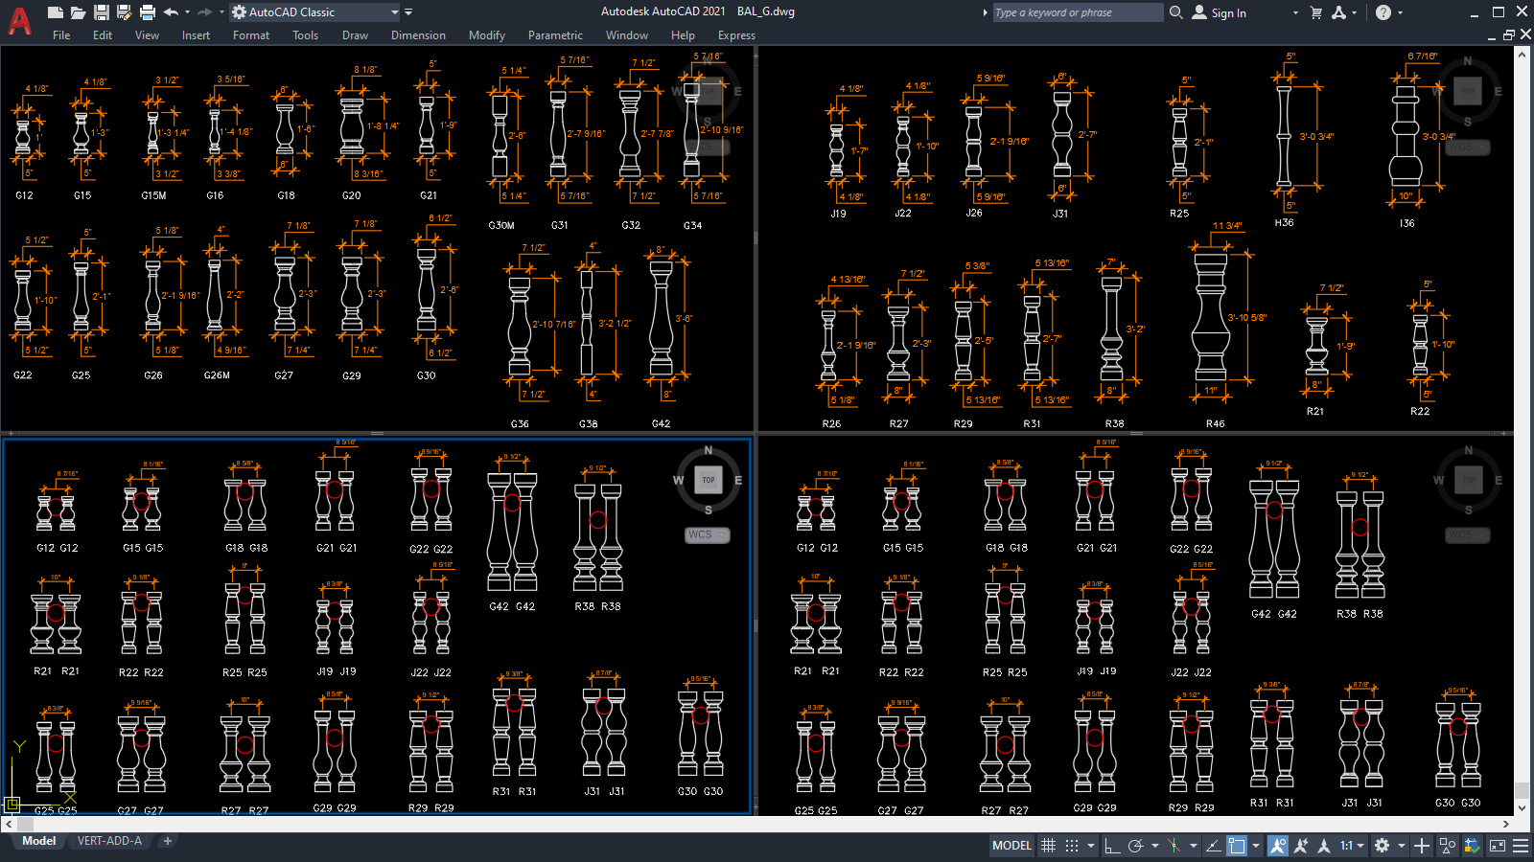Open the Modify menu
This screenshot has width=1534, height=862.
[x=487, y=35]
